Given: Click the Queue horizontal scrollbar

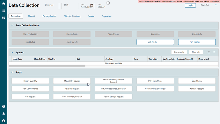Looking at the screenshot, I should coord(47,66).
